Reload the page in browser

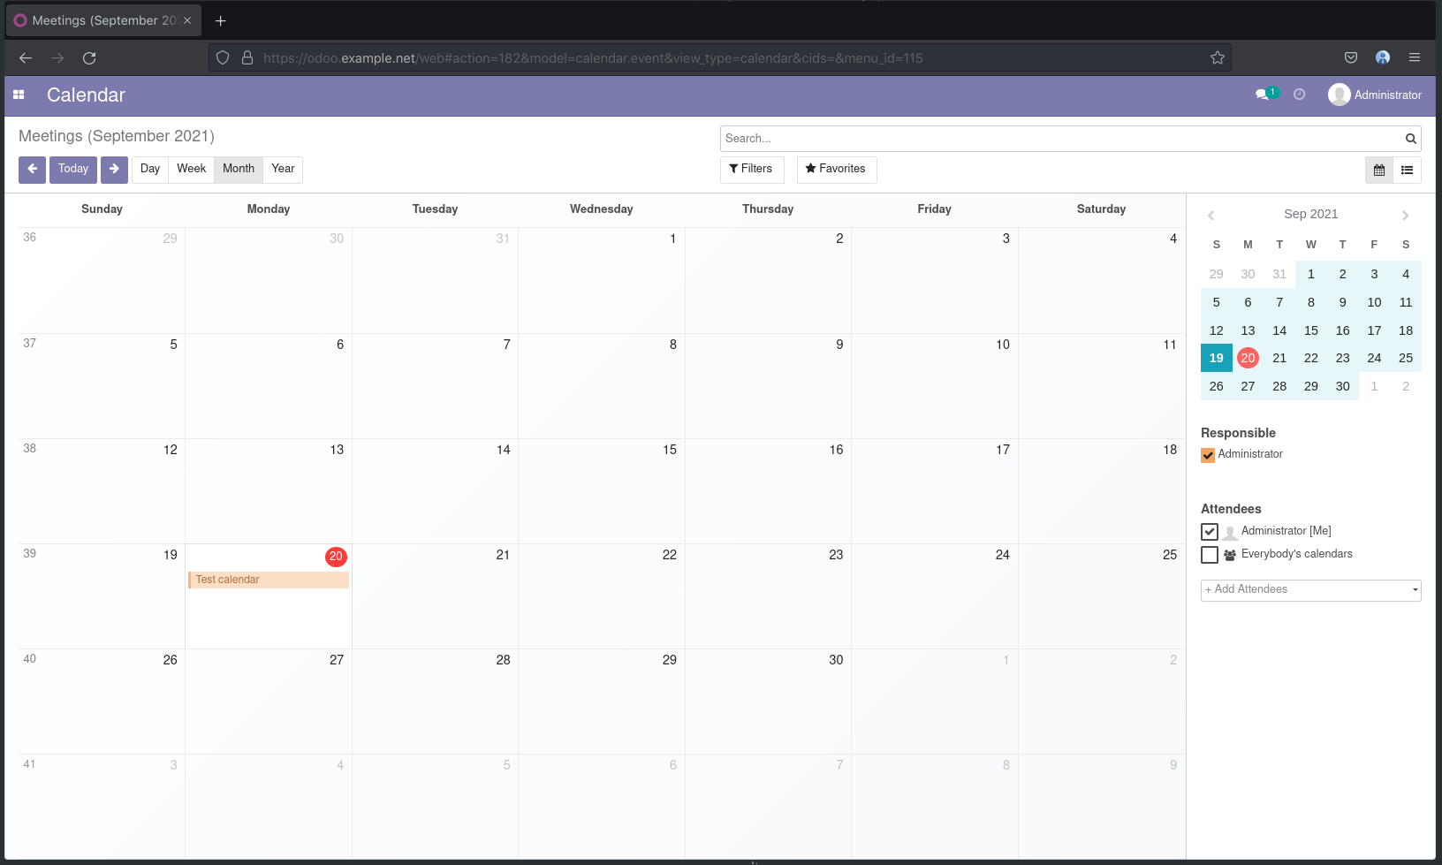89,58
